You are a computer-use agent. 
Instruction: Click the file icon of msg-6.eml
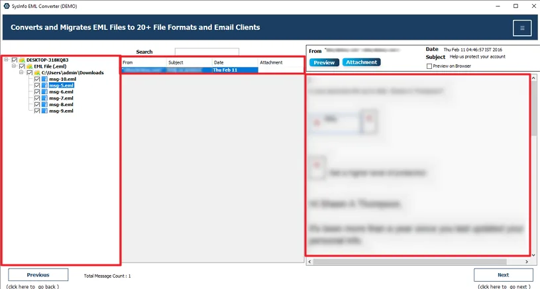coord(44,91)
